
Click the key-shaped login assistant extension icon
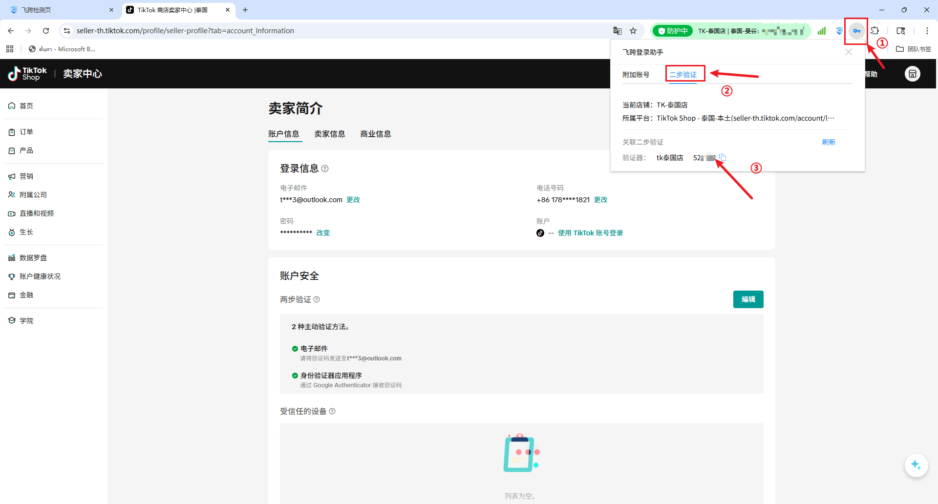click(x=856, y=31)
